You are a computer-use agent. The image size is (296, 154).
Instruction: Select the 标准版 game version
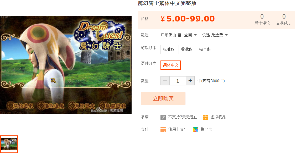(169, 49)
